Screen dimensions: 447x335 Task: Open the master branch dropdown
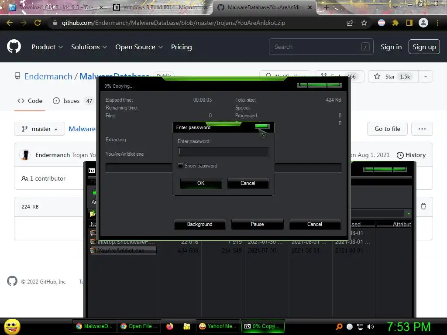tap(40, 129)
